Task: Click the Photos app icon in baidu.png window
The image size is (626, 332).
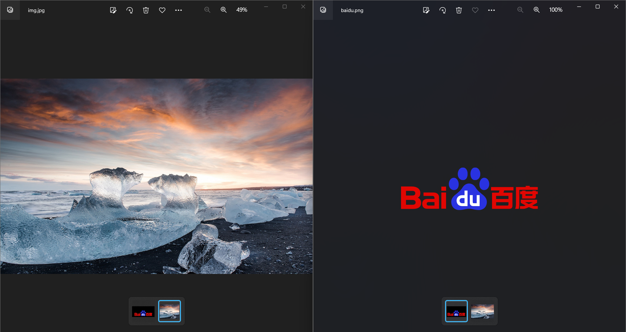Action: [323, 10]
